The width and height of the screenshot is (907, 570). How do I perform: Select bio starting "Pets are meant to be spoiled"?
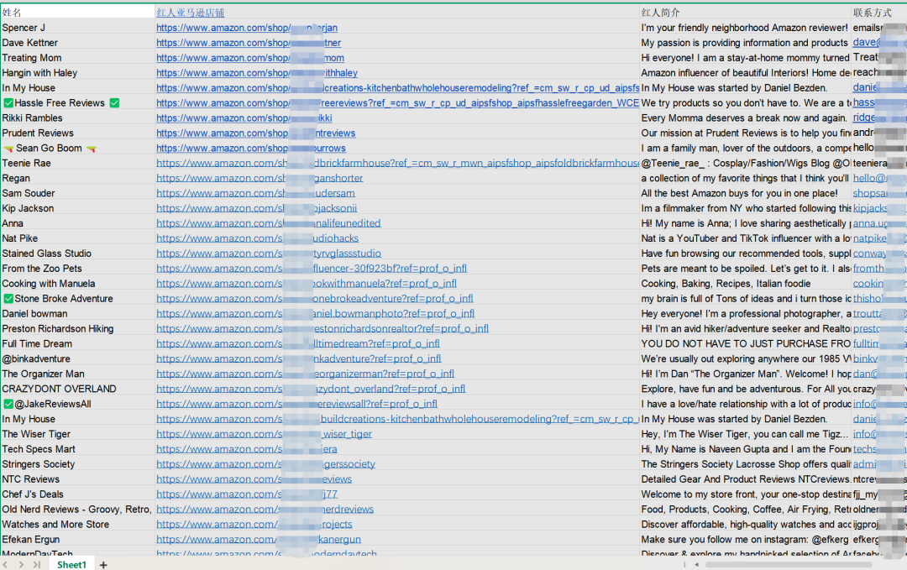pos(745,269)
